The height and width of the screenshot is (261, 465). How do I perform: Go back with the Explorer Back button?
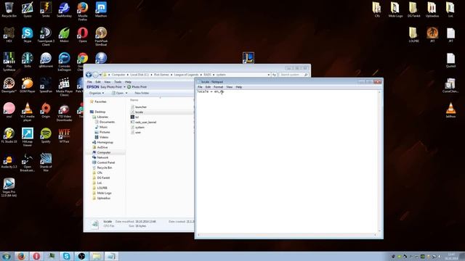click(x=89, y=75)
